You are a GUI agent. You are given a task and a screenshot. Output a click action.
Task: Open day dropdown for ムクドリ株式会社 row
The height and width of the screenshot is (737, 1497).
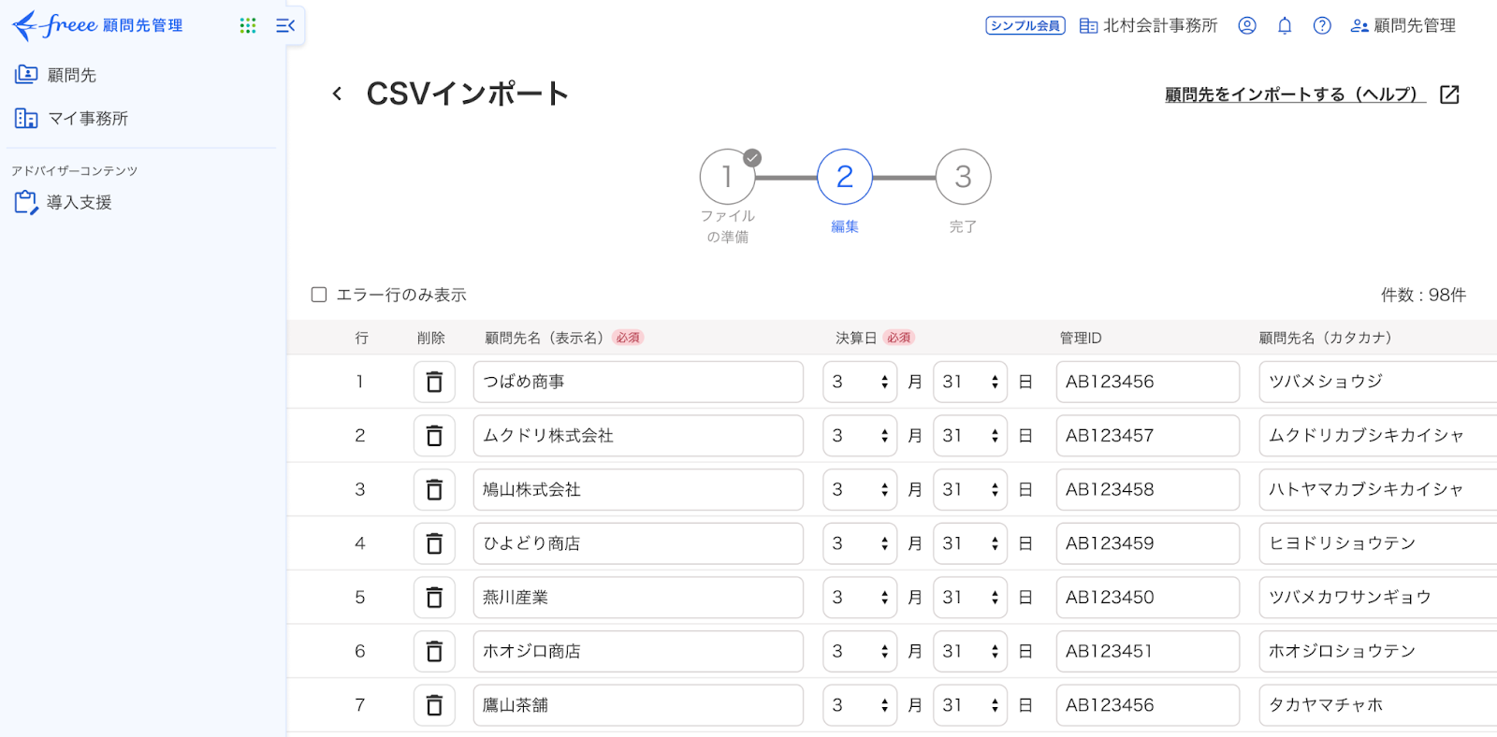point(970,436)
